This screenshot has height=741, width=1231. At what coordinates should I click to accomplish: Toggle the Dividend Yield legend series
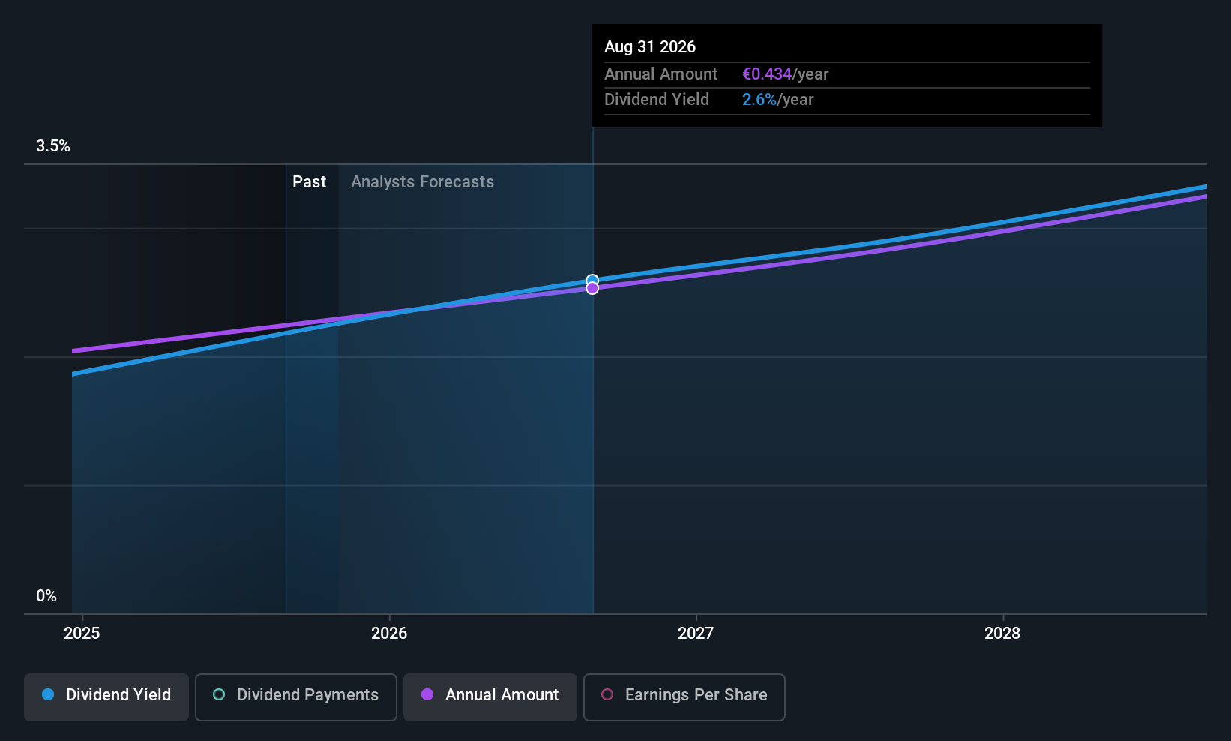[x=106, y=695]
